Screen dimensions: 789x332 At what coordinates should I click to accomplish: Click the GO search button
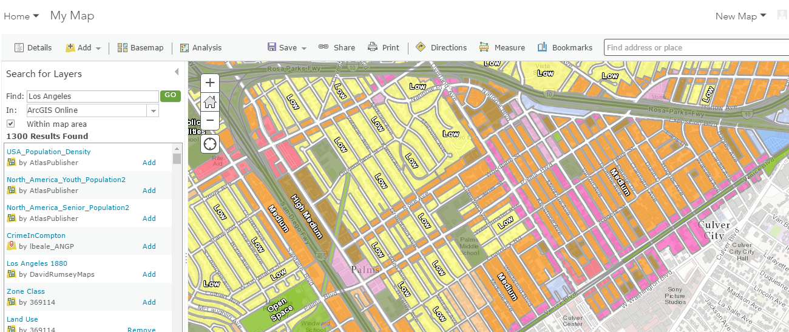coord(171,95)
